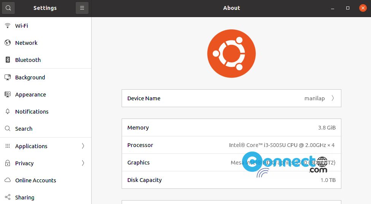
Task: Open the Sharing settings panel
Action: [x=46, y=197]
